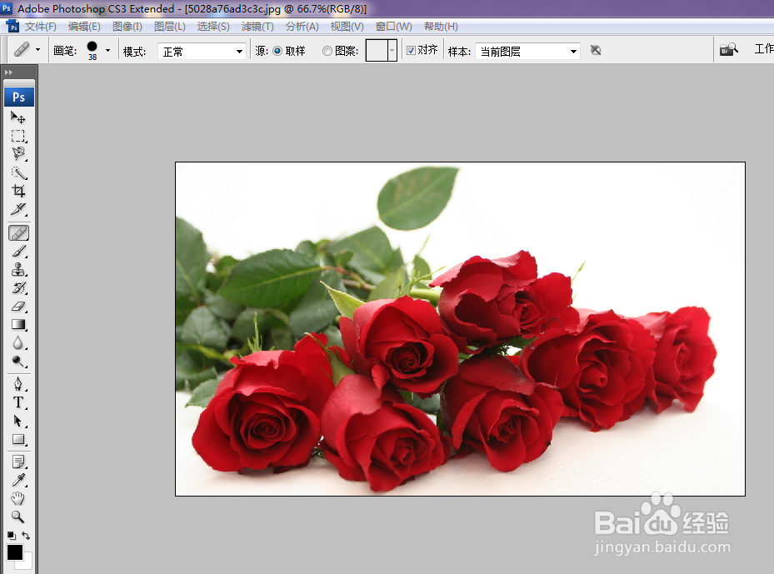Select the 图案 source radio button
This screenshot has width=774, height=574.
point(327,51)
